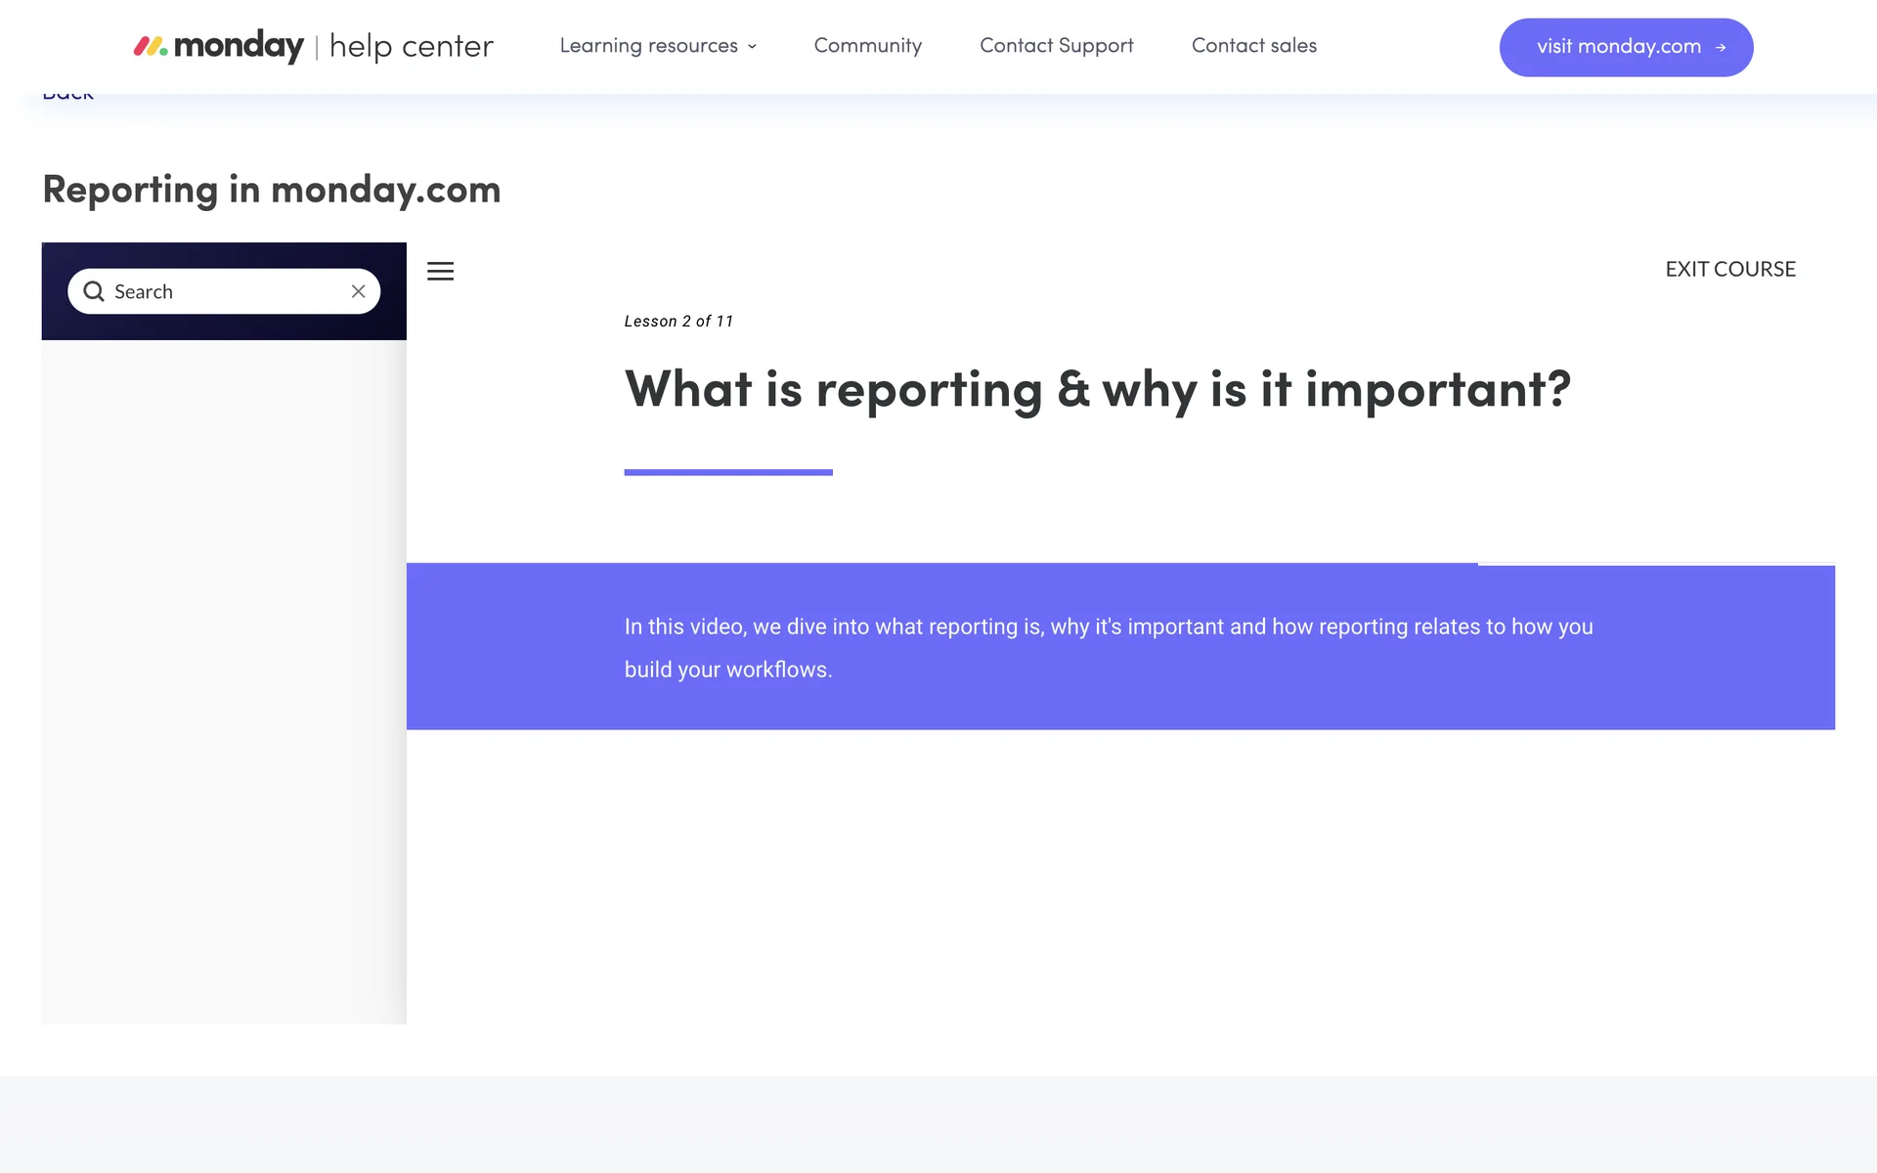Click the lesson progress bar above banner

(1120, 563)
